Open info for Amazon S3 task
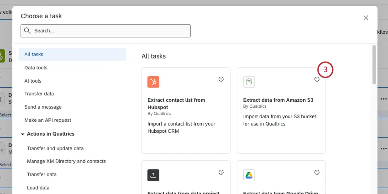 coord(317,79)
